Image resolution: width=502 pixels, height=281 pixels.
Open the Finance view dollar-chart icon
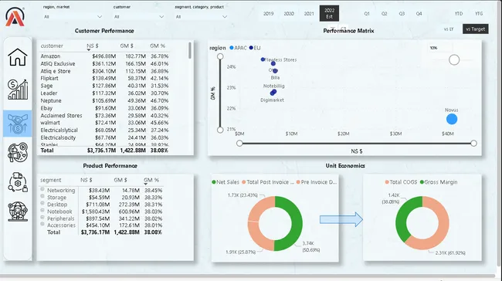pyautogui.click(x=18, y=90)
